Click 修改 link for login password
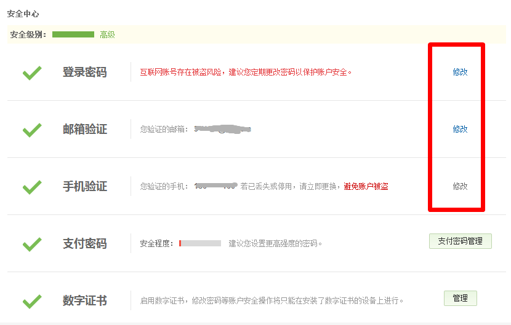This screenshot has height=325, width=511. tap(460, 72)
